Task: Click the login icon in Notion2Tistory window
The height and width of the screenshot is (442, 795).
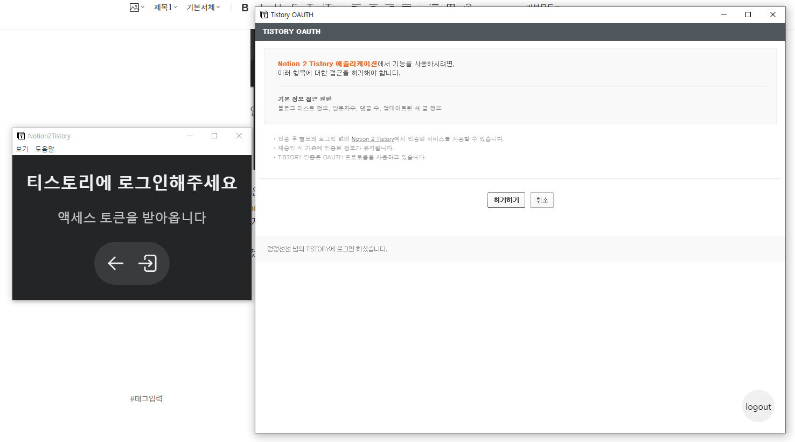Action: [x=148, y=263]
